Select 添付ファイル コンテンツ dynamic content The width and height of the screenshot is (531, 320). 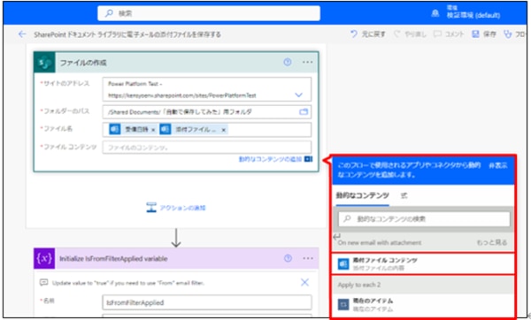click(423, 263)
